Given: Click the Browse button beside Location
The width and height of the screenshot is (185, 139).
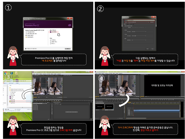Looking at the screenshot, I should coord(152,22).
